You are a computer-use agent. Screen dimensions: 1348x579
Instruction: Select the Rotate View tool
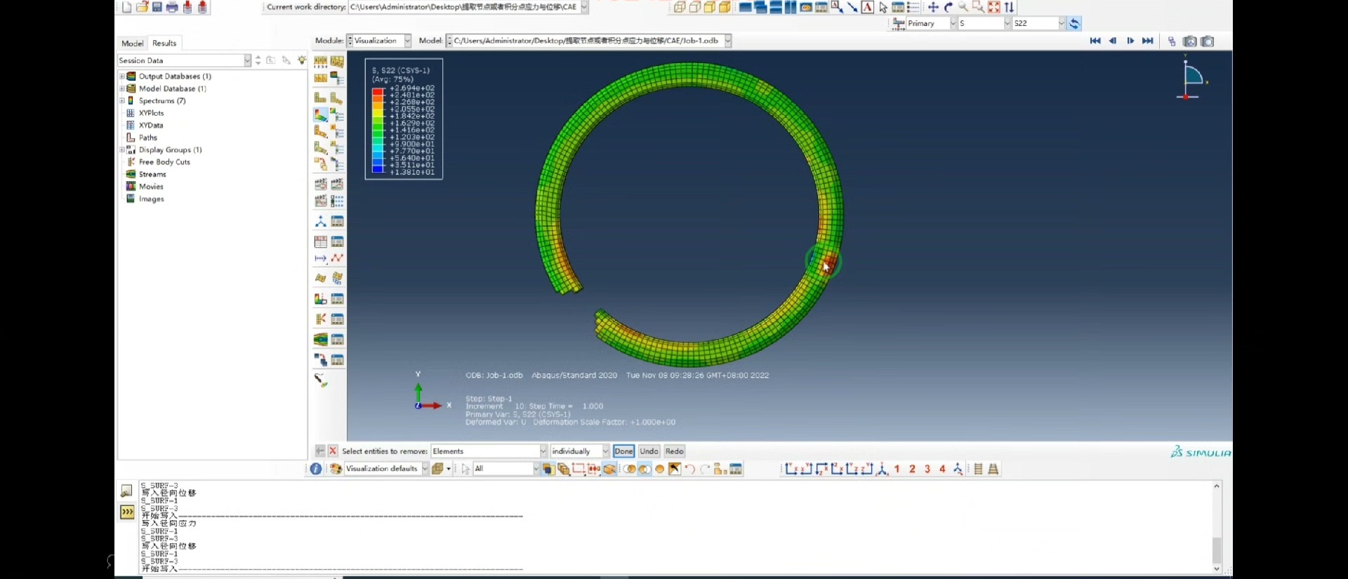coord(949,7)
